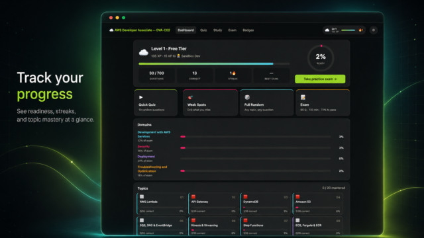Click the SQS, SNS & EventBridge topic name
424x238 pixels.
[156, 225]
